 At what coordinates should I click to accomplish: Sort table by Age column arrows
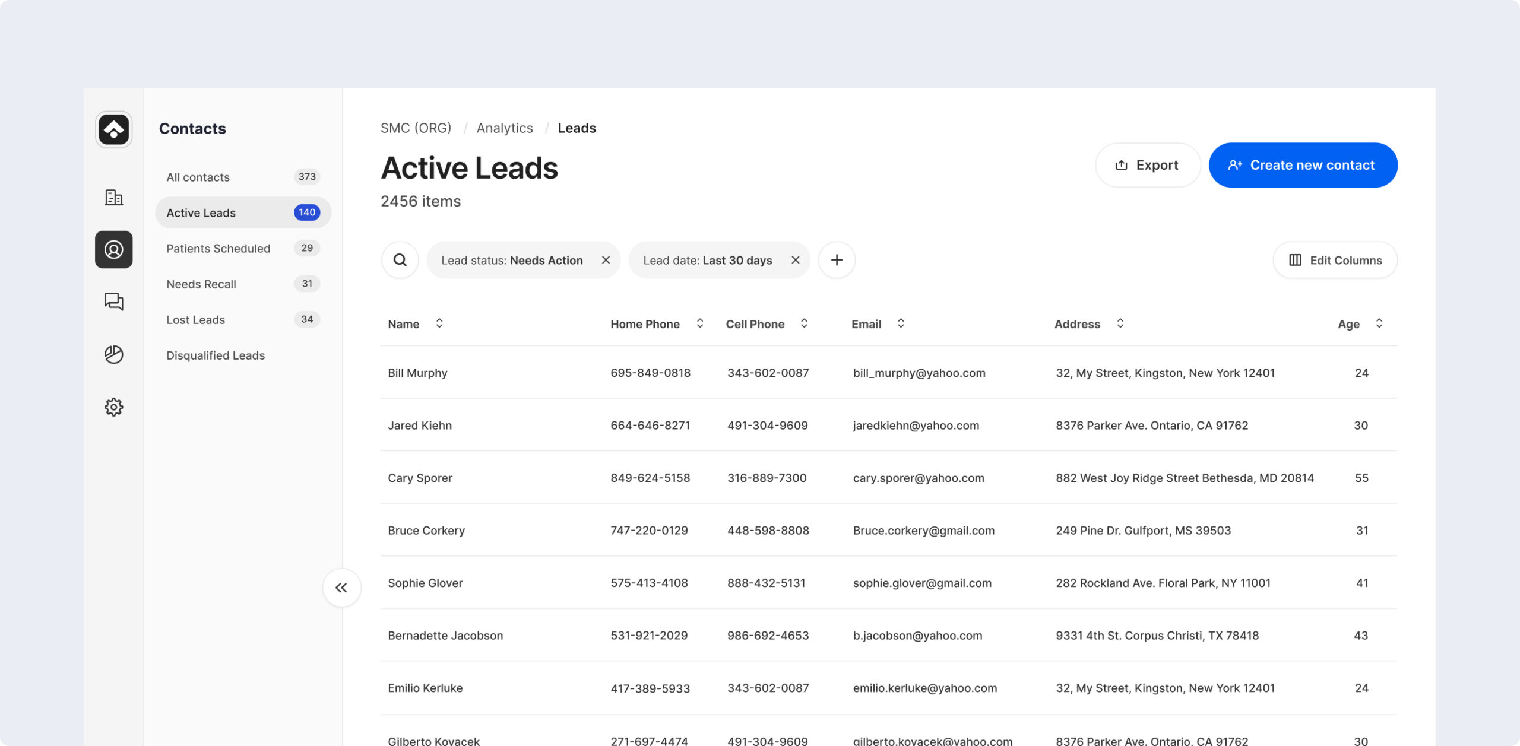(1379, 323)
